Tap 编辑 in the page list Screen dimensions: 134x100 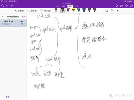click(x=24, y=17)
